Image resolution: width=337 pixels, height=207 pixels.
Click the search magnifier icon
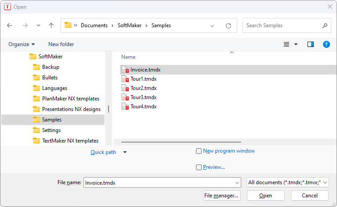point(325,25)
